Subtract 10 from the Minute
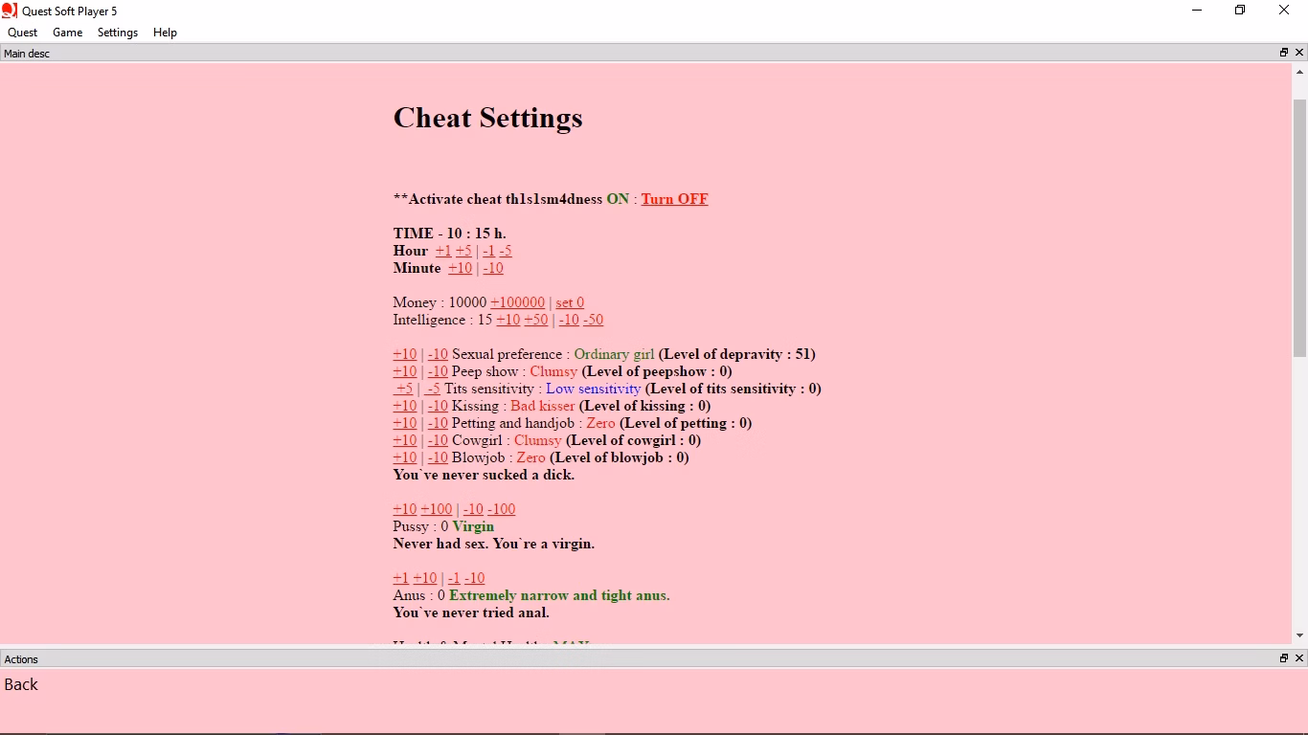The height and width of the screenshot is (735, 1308). (493, 268)
